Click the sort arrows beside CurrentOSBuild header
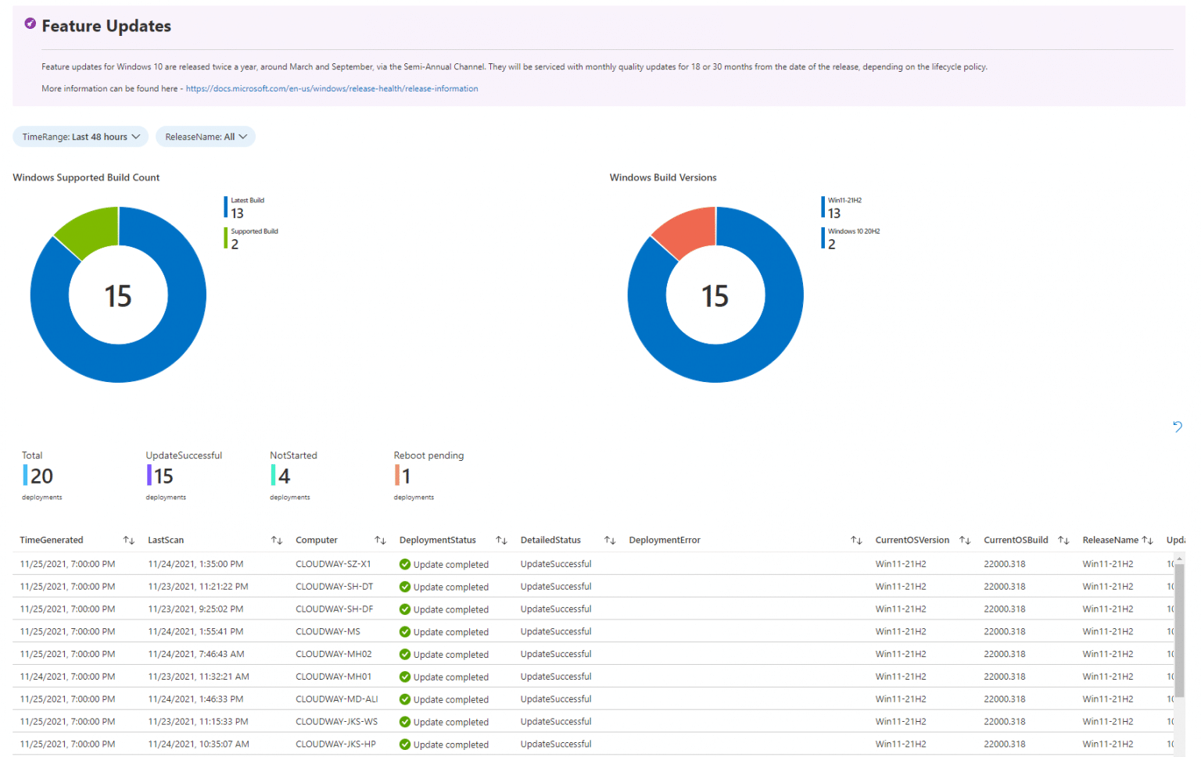Viewport: 1201px width, 757px height. click(x=1063, y=540)
